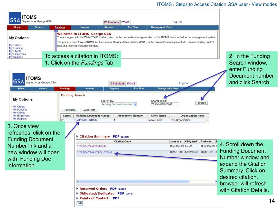Open the CITATIONTRAINEXPAND citation
This screenshot has width=280, height=210.
[x=91, y=147]
